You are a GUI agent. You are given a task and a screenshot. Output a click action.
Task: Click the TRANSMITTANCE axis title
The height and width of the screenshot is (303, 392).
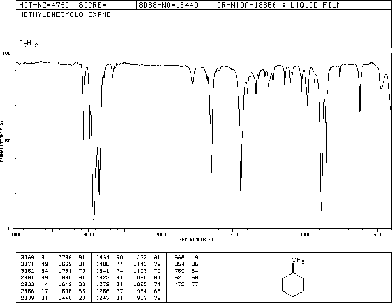(x=2, y=141)
